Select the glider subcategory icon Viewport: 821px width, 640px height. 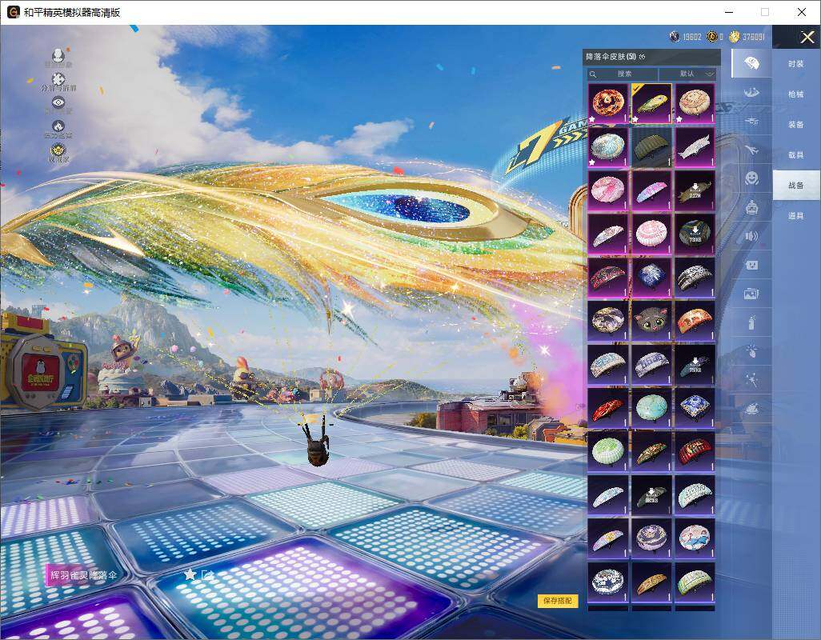(x=751, y=93)
